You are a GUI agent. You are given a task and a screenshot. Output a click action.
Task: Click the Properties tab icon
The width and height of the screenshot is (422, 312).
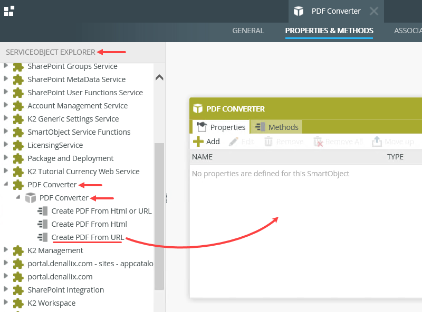coord(202,127)
